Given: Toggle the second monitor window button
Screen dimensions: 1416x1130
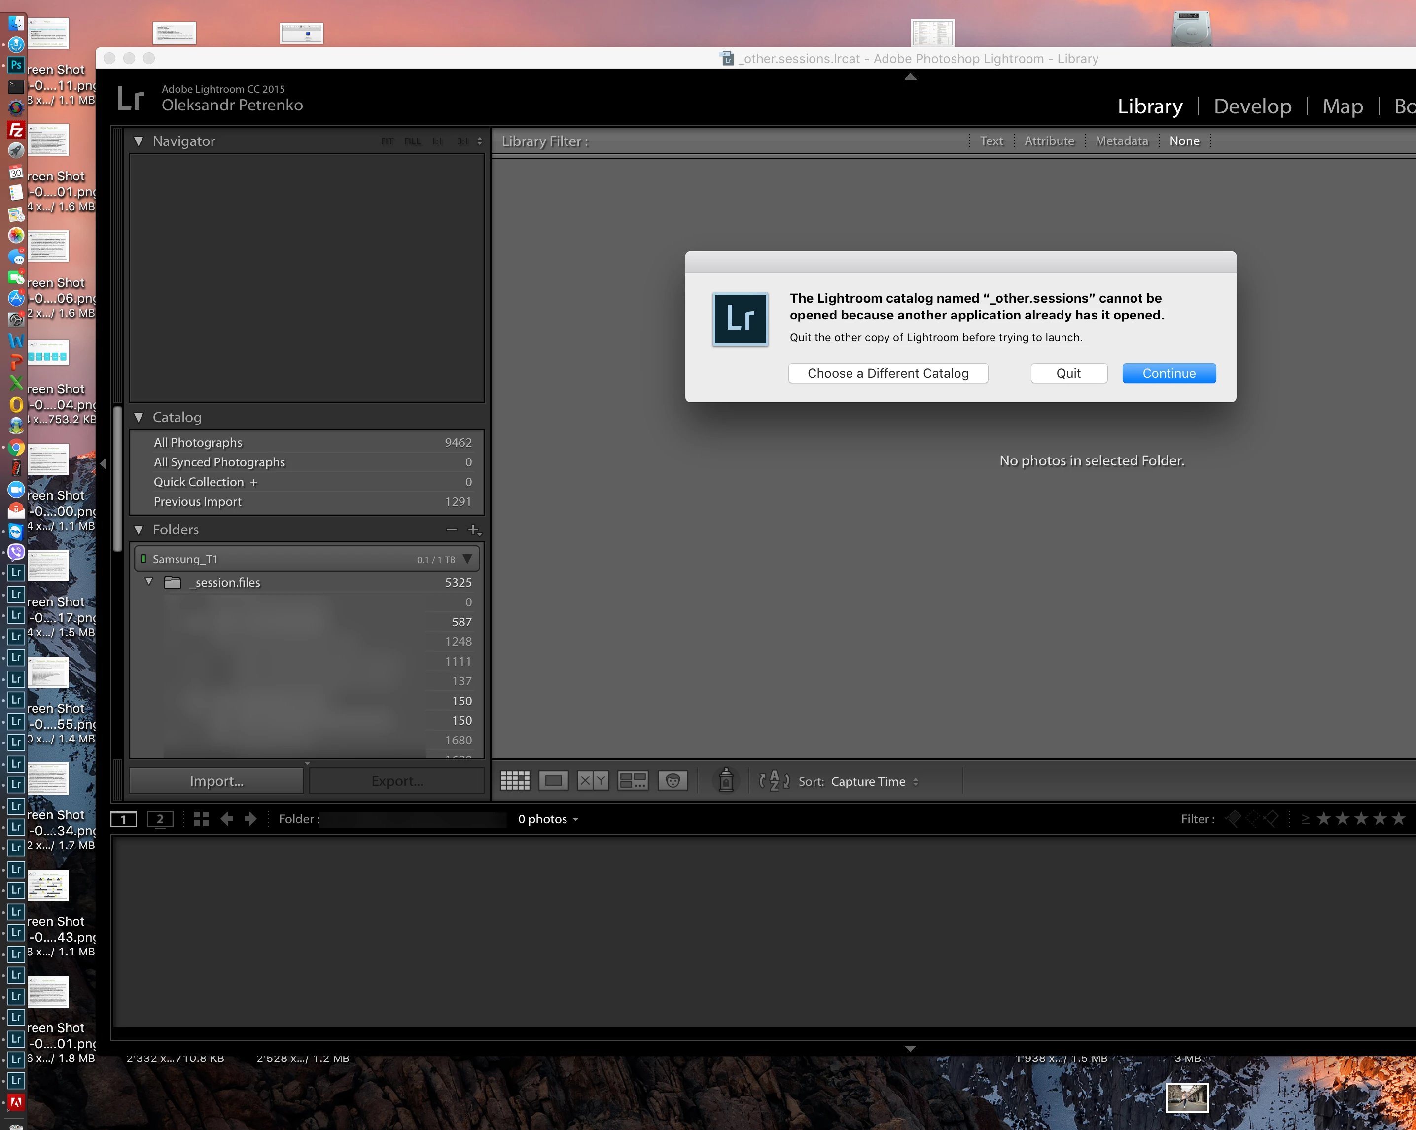Looking at the screenshot, I should (x=160, y=819).
